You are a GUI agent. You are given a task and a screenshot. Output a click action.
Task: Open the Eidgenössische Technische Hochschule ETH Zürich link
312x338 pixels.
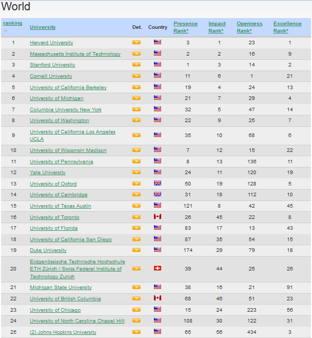click(x=78, y=269)
